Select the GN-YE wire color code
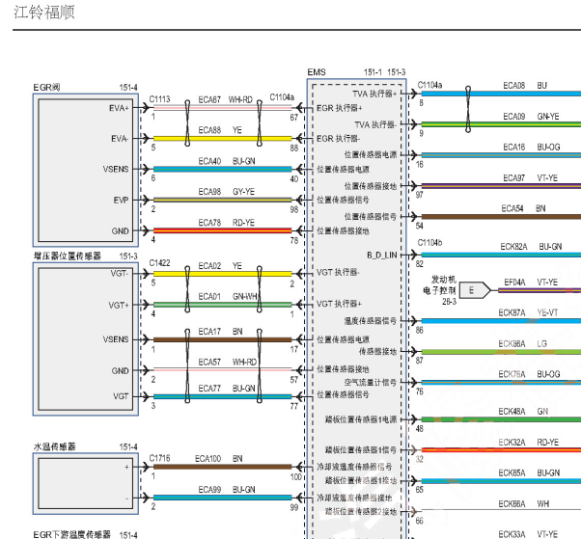 (548, 117)
